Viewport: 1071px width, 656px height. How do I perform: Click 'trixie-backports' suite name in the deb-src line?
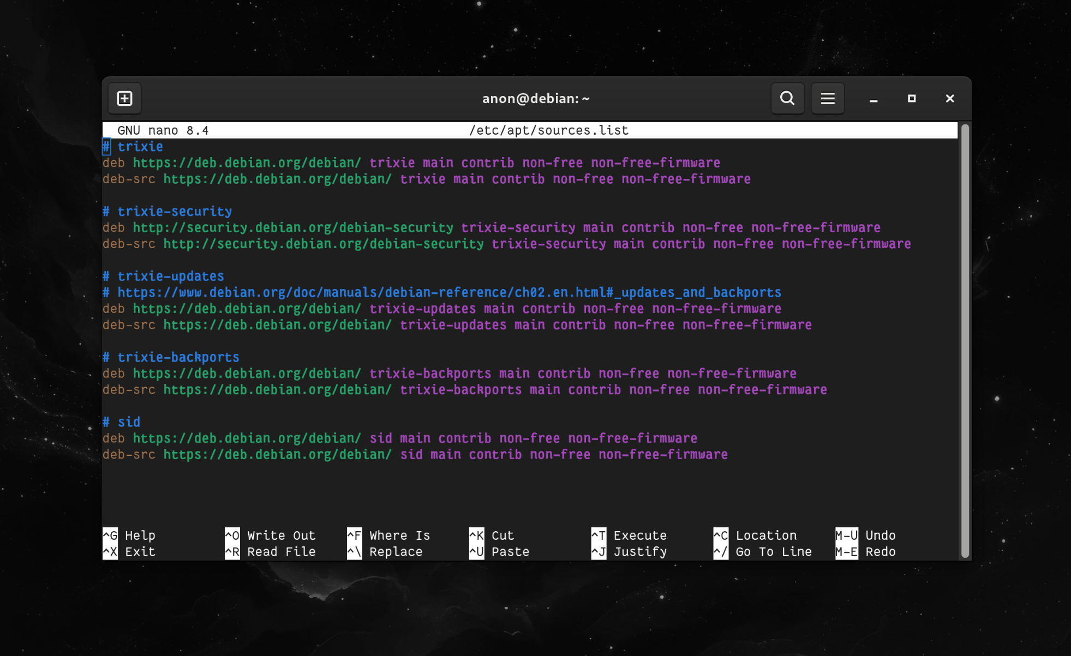coord(461,390)
